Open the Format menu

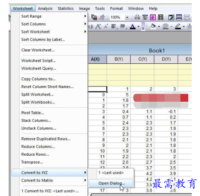(x=116, y=9)
